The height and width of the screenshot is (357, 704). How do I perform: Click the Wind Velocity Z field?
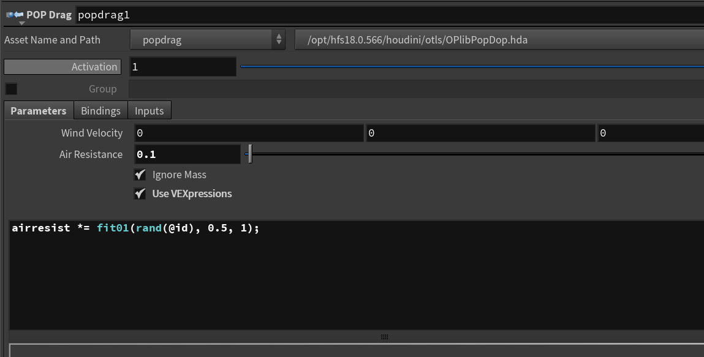651,133
